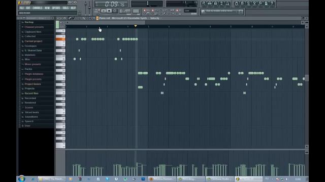Expand the Current project folder
The image size is (325, 182).
click(x=34, y=41)
